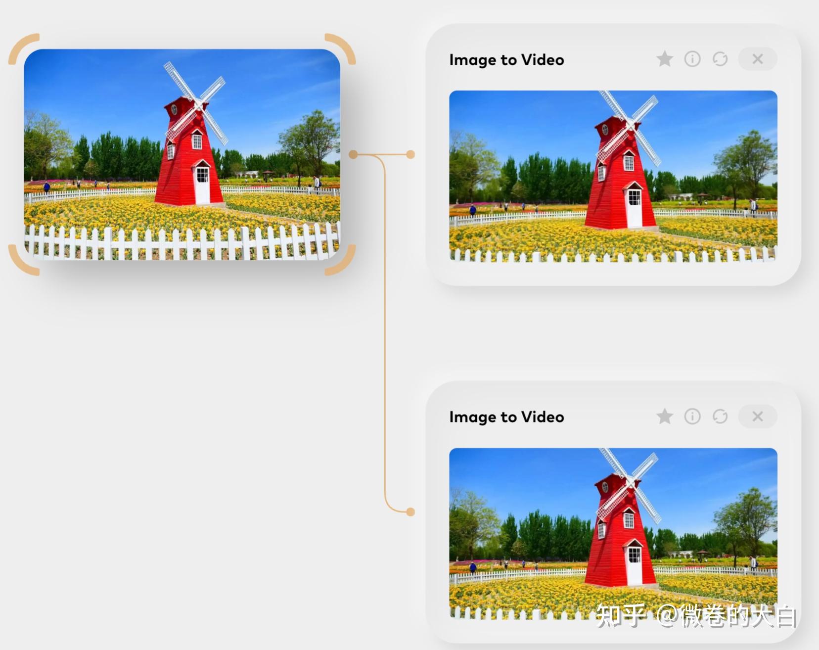The height and width of the screenshot is (650, 819).
Task: Click the bottom card's input connector dot
Action: tap(410, 512)
